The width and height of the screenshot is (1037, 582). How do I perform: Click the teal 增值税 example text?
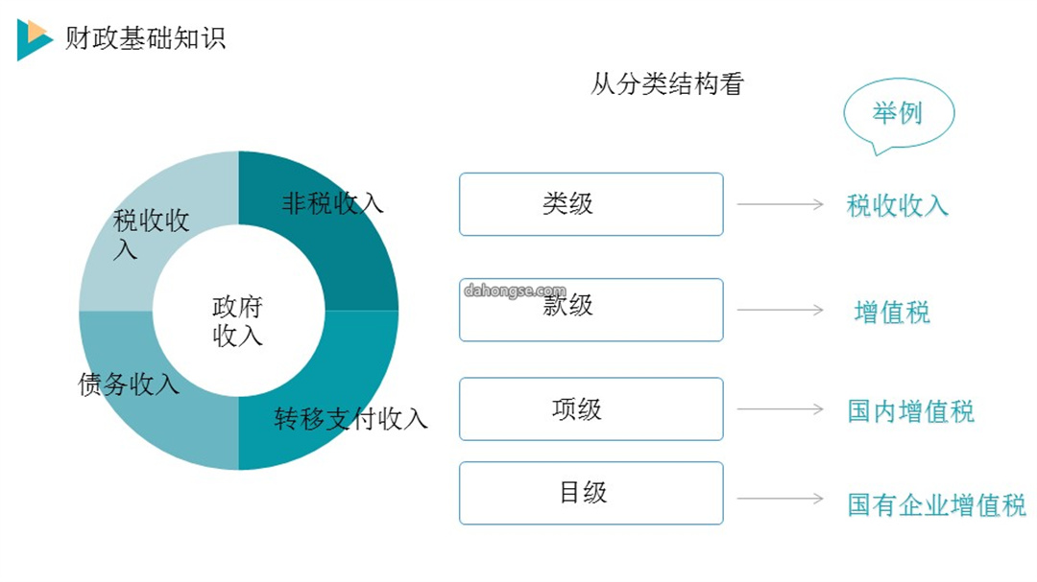(892, 312)
